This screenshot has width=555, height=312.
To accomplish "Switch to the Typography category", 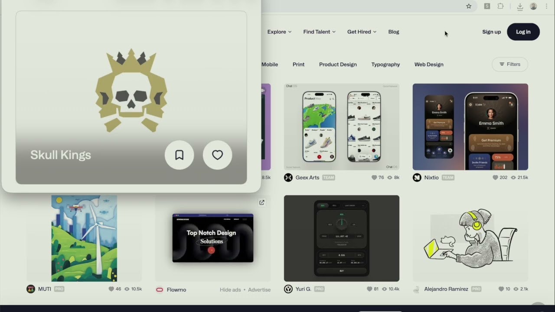I will (x=385, y=64).
